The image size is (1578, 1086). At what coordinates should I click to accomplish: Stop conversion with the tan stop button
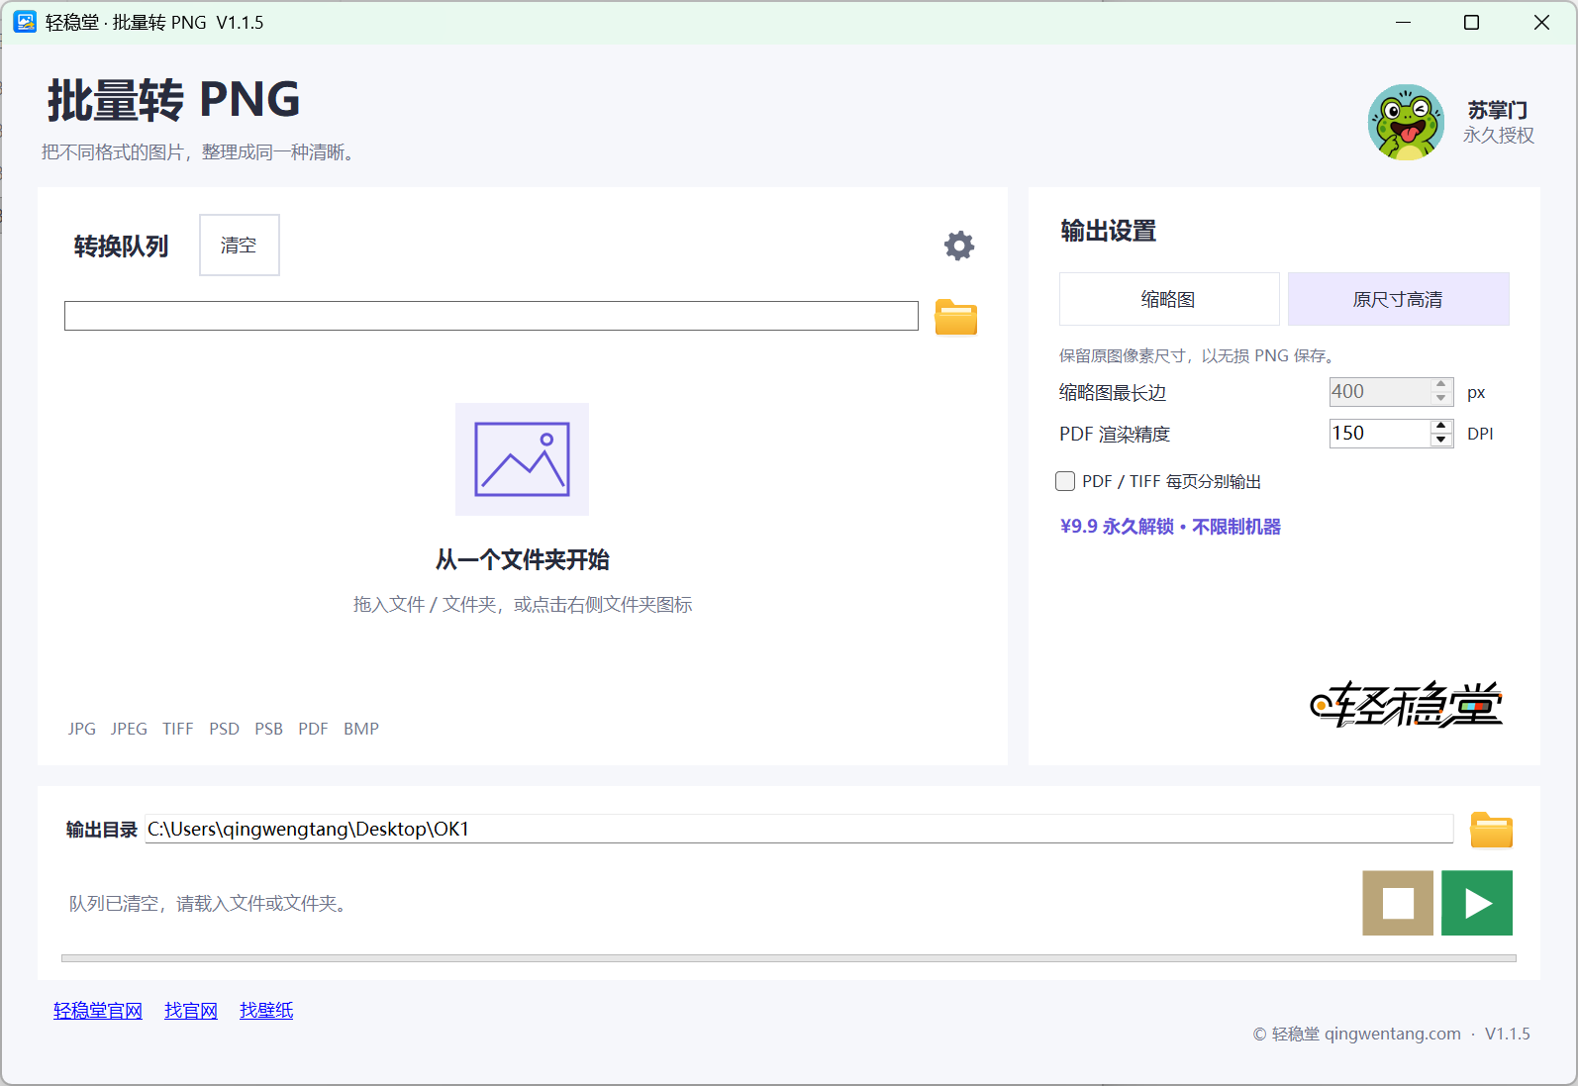click(1398, 903)
